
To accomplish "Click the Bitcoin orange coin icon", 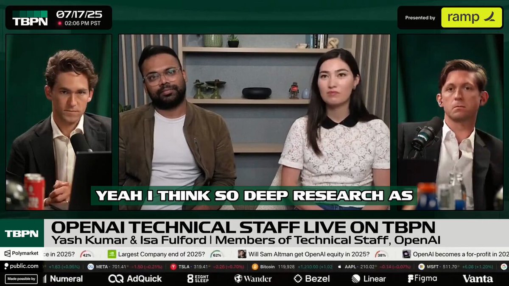I will pos(255,267).
